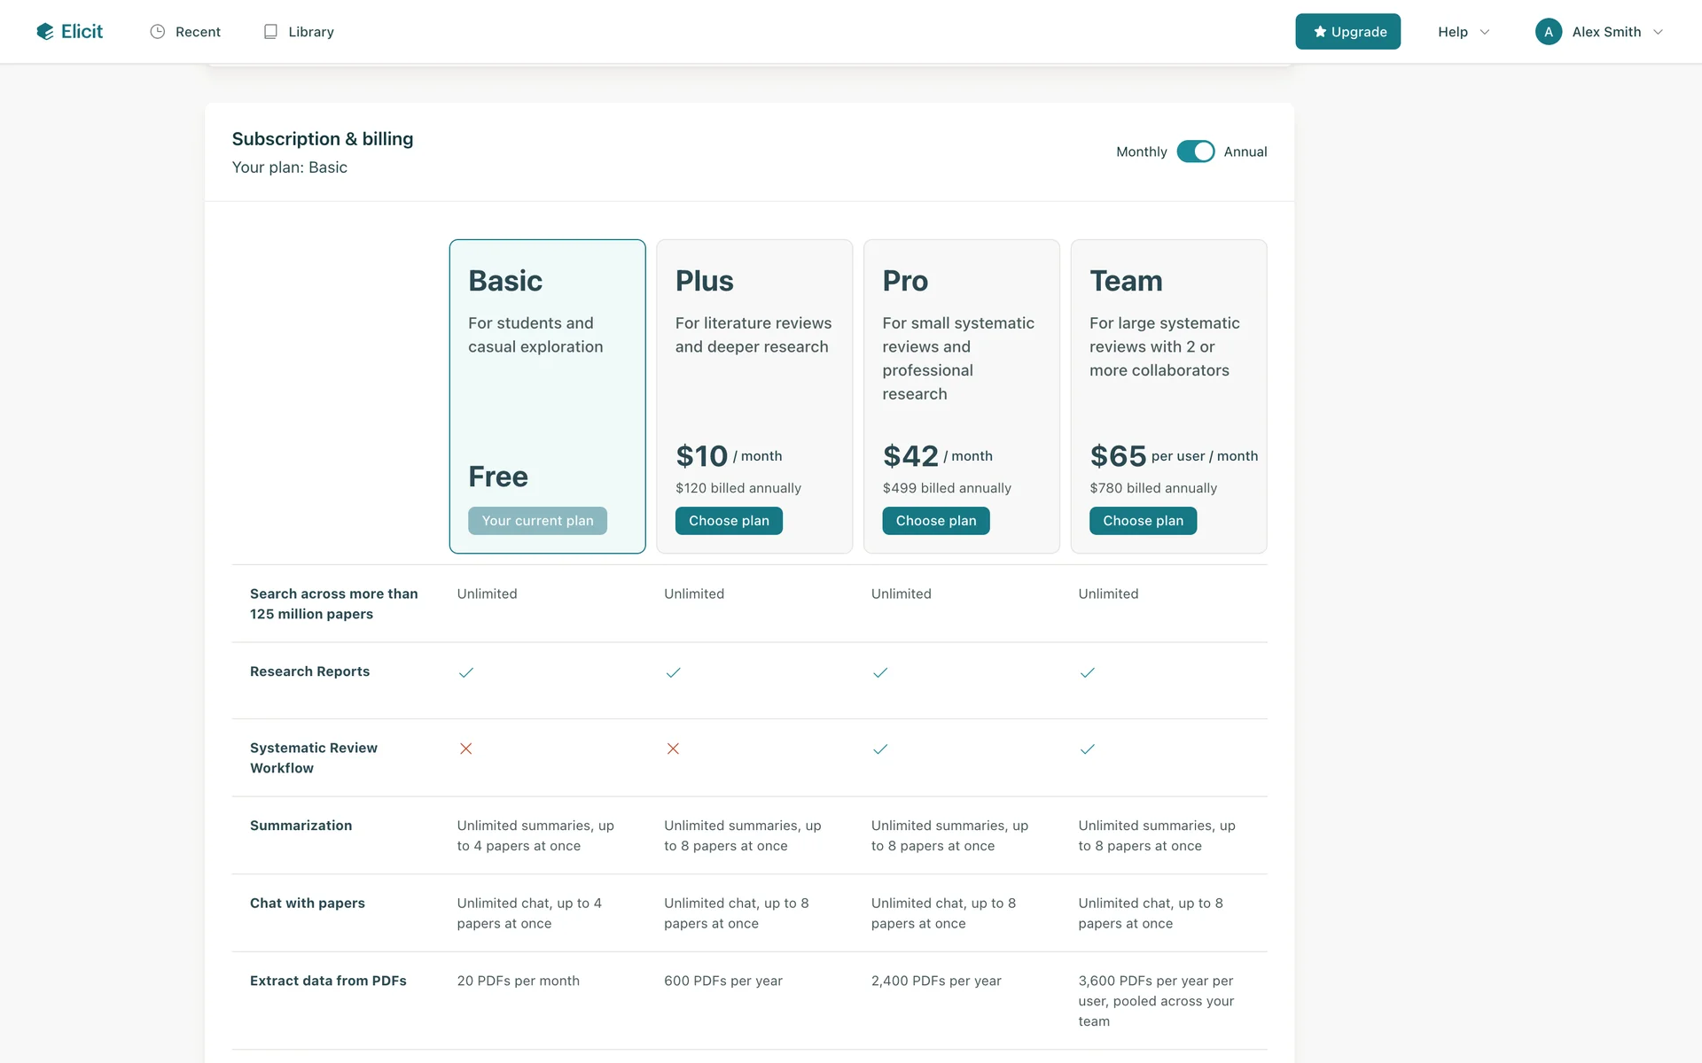Open the Library tab
The image size is (1702, 1063).
click(310, 32)
